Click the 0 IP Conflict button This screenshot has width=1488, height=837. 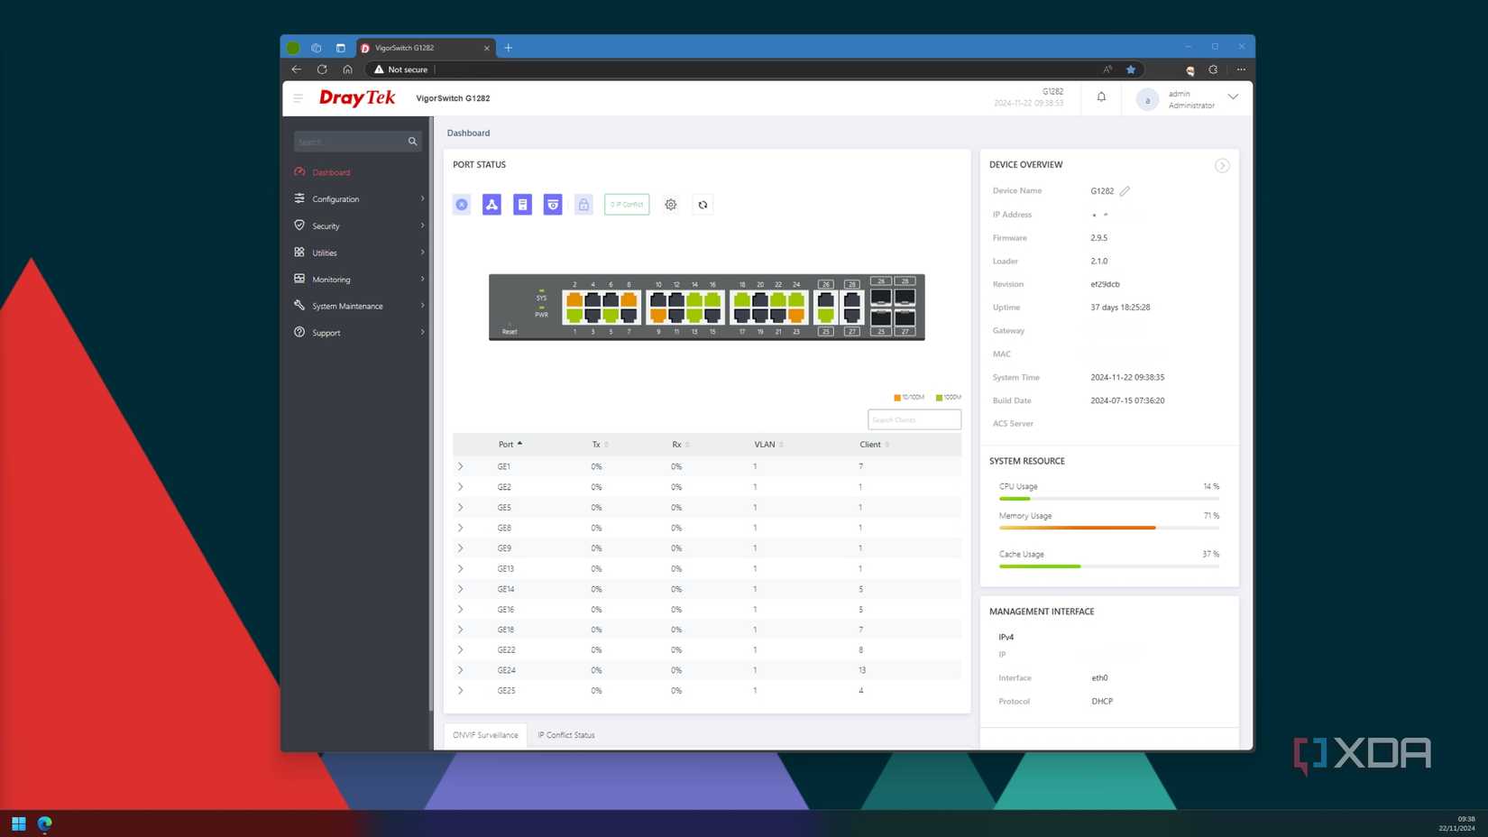click(x=626, y=204)
